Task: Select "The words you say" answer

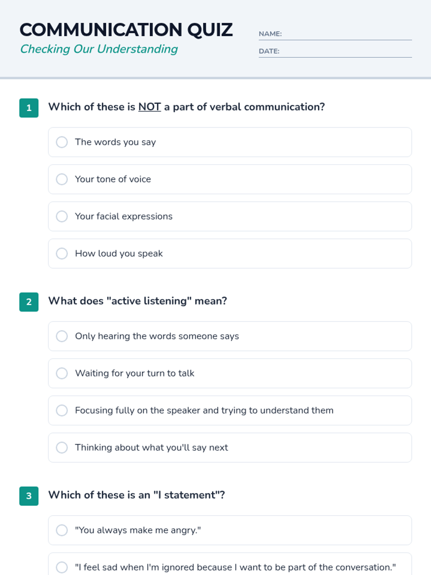Action: point(62,142)
